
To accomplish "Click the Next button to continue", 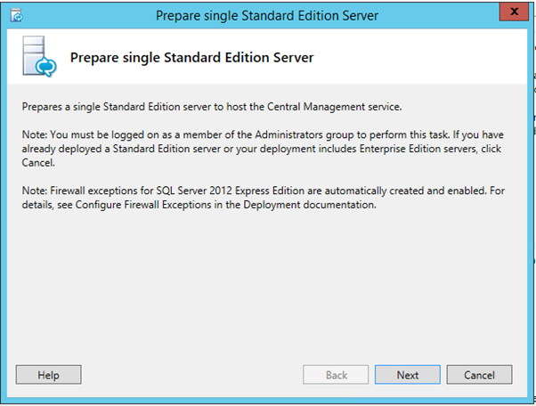I will 408,375.
